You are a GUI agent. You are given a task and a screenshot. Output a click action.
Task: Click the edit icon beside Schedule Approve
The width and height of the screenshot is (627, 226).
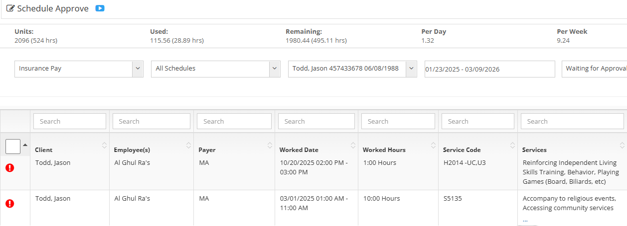point(10,8)
